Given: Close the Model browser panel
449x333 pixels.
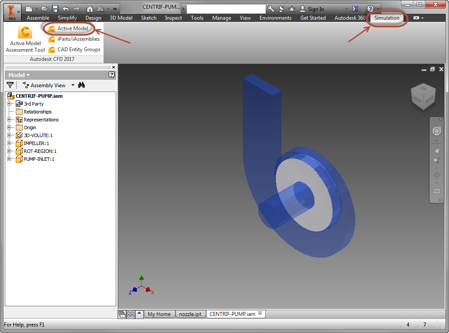Looking at the screenshot, I should [114, 67].
